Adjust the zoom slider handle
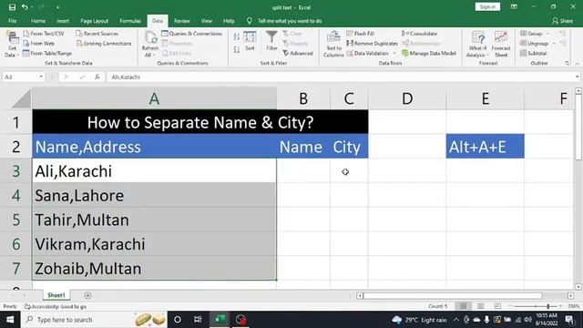 [548, 306]
